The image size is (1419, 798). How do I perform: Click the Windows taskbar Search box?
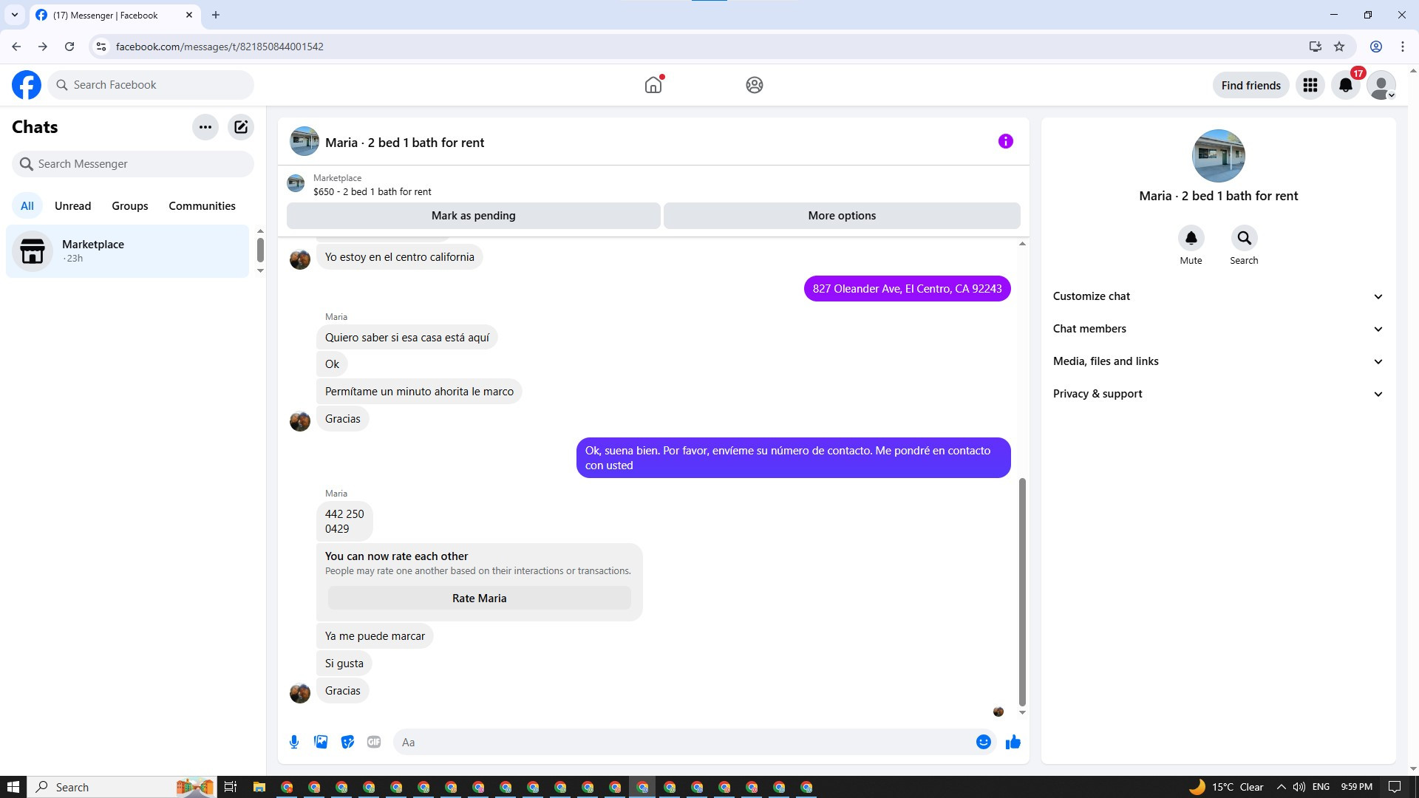click(122, 787)
